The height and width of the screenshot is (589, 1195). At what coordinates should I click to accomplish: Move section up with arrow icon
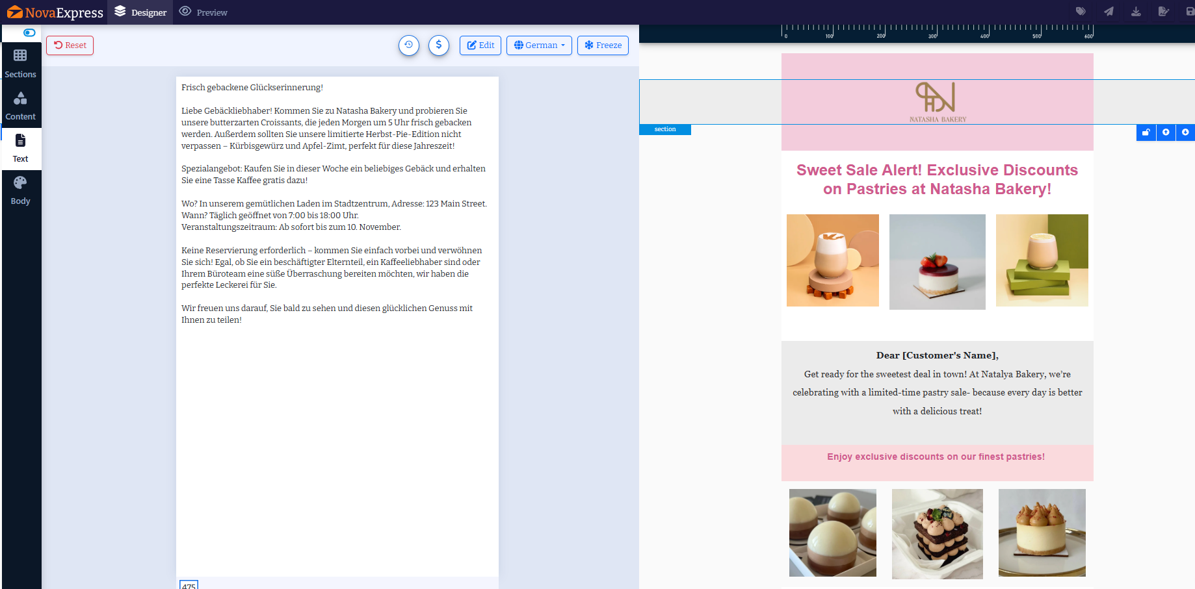point(1166,132)
